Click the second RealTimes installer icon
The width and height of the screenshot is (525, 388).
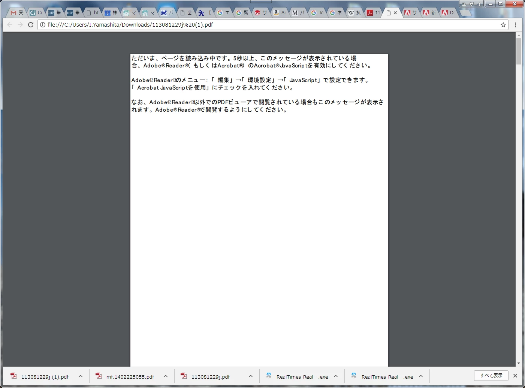pyautogui.click(x=354, y=376)
